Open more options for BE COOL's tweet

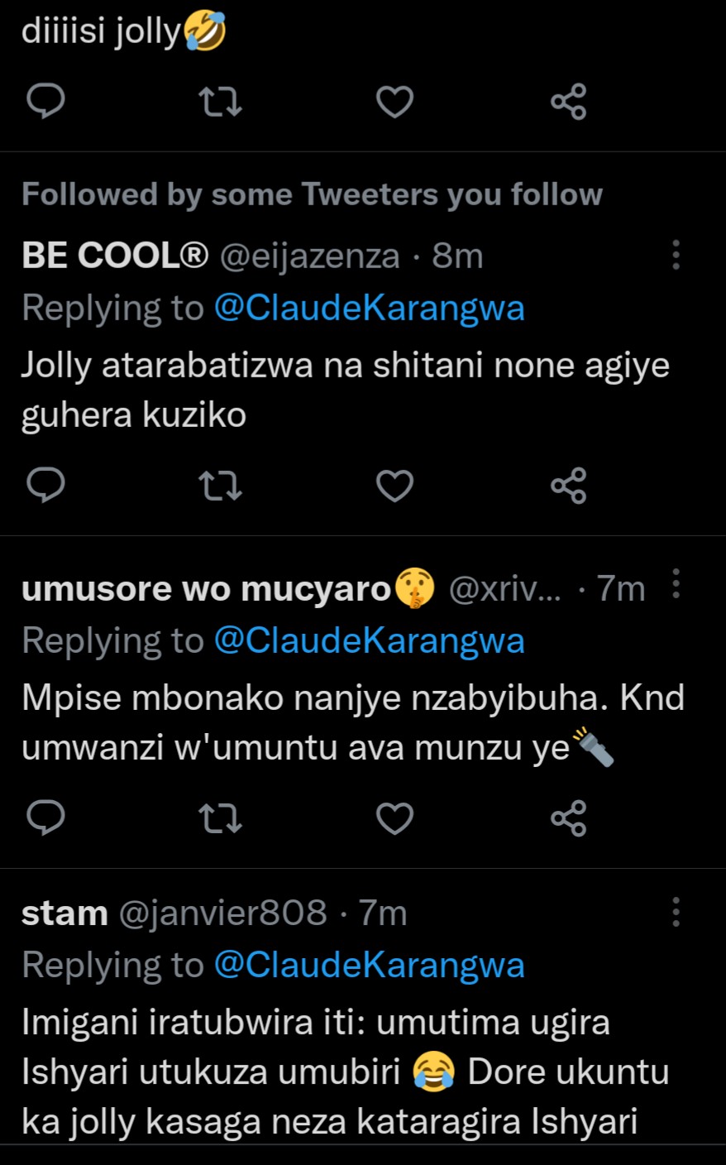pos(676,255)
